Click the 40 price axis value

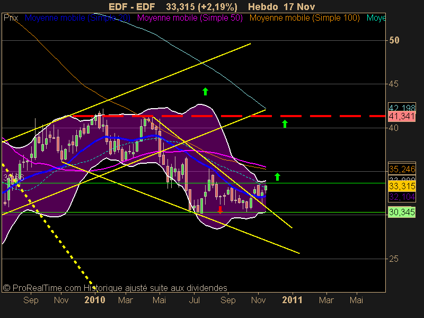[394, 128]
